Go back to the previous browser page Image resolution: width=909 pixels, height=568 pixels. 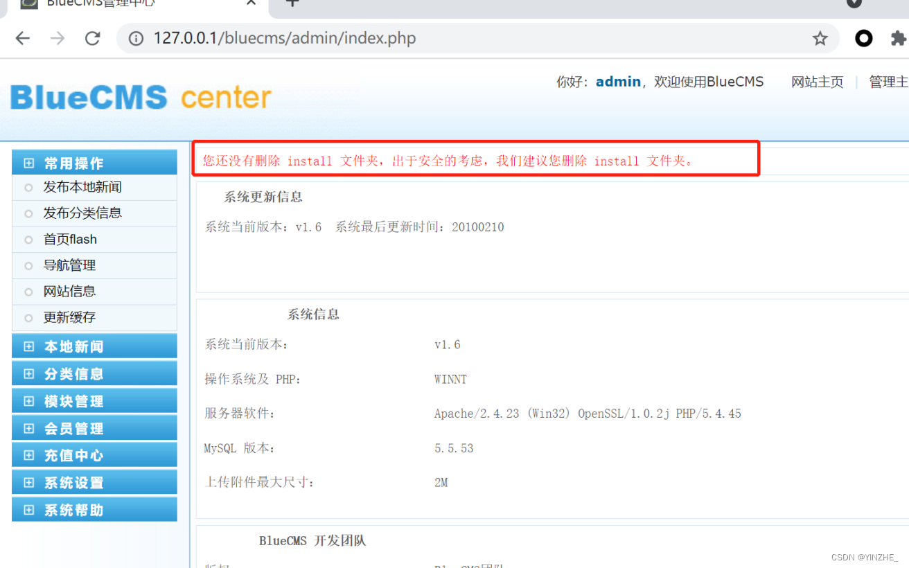23,38
